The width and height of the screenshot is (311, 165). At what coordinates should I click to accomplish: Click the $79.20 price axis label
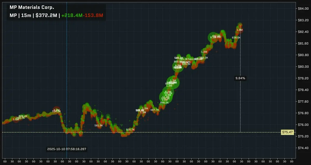click(x=303, y=78)
